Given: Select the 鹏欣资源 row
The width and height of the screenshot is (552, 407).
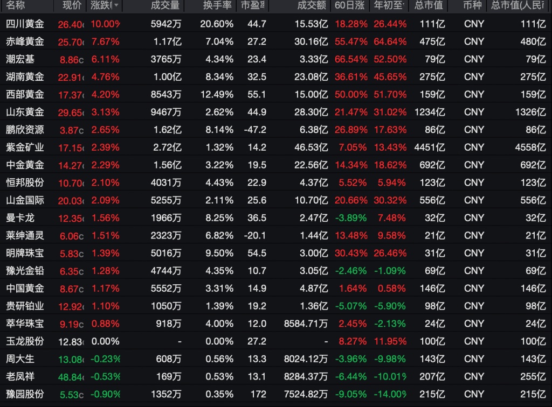Looking at the screenshot, I should (276, 130).
